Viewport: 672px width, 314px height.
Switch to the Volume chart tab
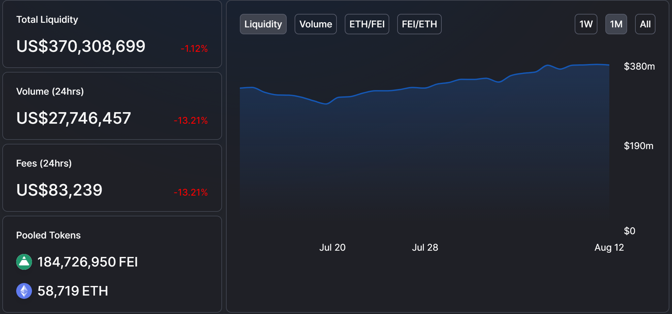(315, 24)
